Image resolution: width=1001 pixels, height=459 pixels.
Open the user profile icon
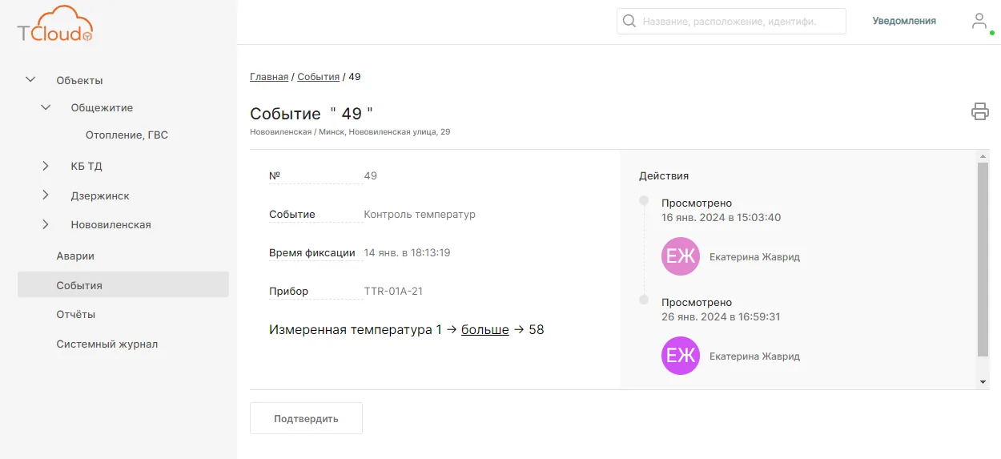tap(979, 21)
